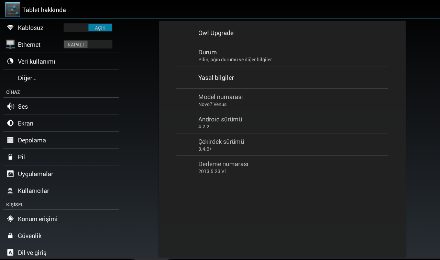Open Dil ve giriş settings
The image size is (440, 260).
[61, 252]
